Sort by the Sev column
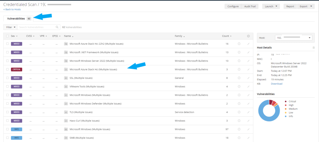 coord(14,36)
